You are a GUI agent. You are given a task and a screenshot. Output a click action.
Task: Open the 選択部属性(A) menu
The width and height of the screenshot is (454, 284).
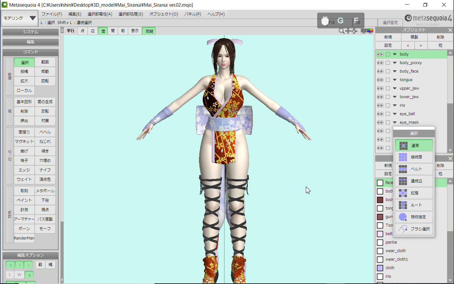tap(100, 14)
